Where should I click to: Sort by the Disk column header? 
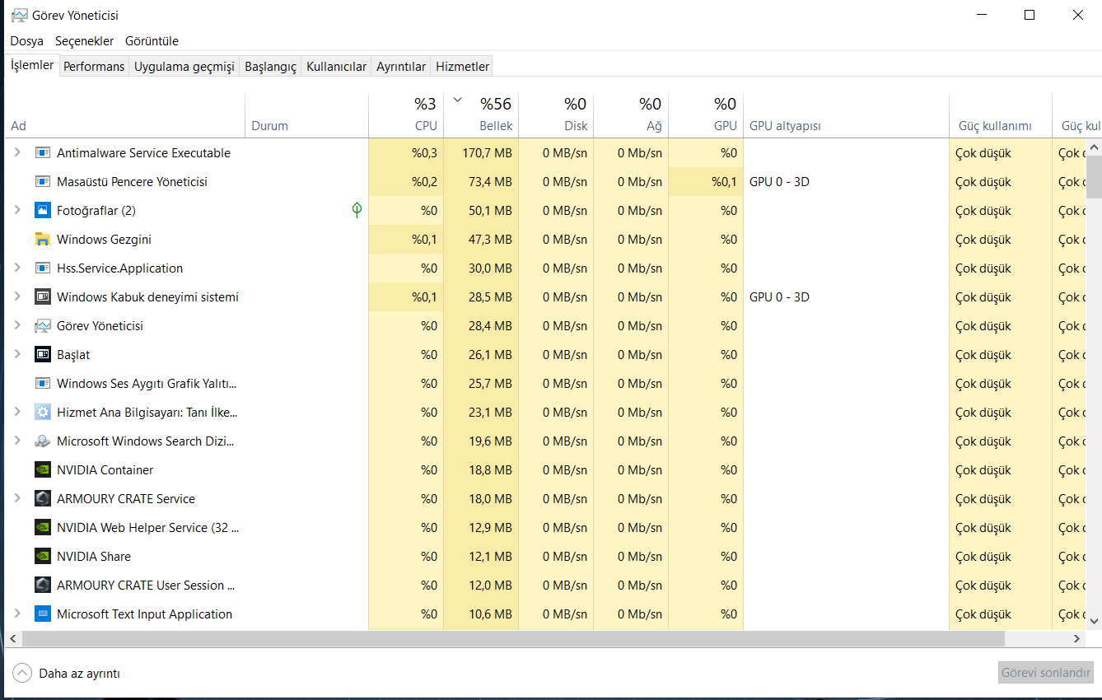coord(556,115)
